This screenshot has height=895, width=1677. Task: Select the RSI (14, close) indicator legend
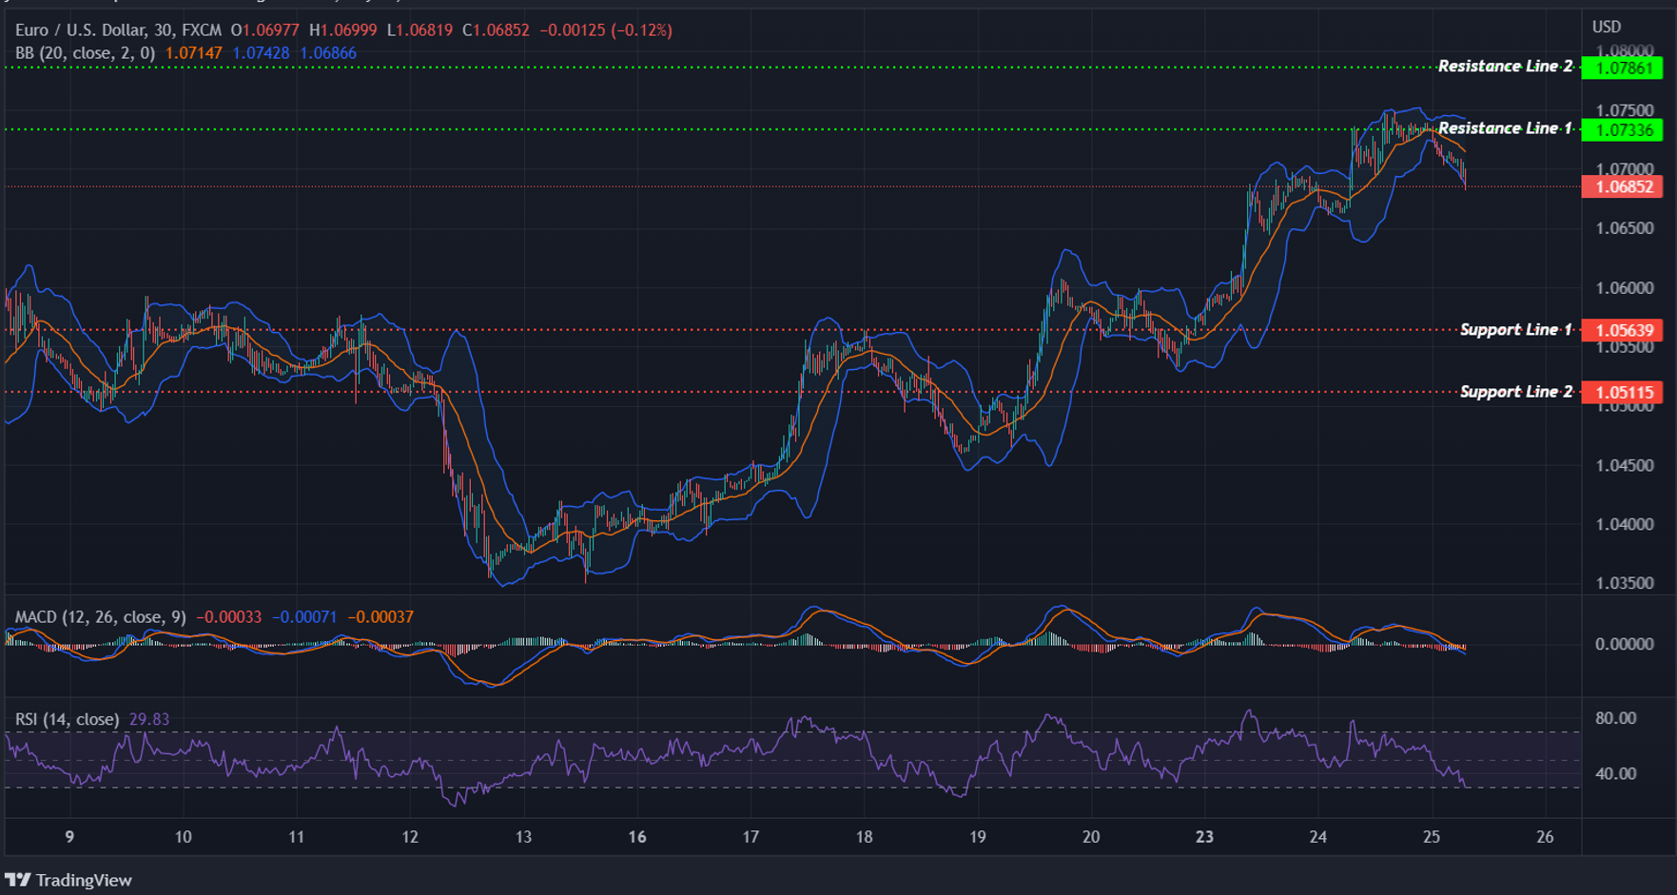67,720
